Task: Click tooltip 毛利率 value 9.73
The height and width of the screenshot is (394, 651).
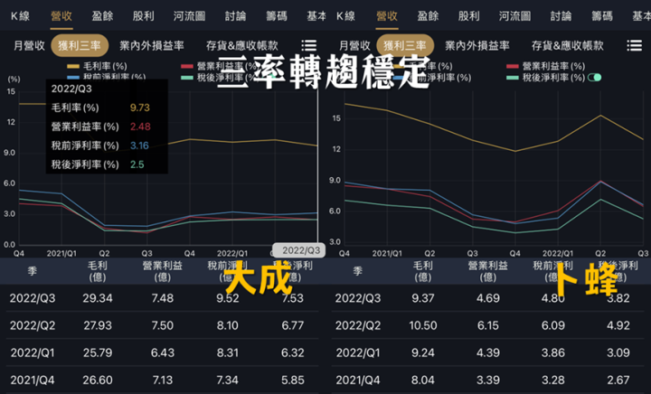Action: pyautogui.click(x=140, y=108)
